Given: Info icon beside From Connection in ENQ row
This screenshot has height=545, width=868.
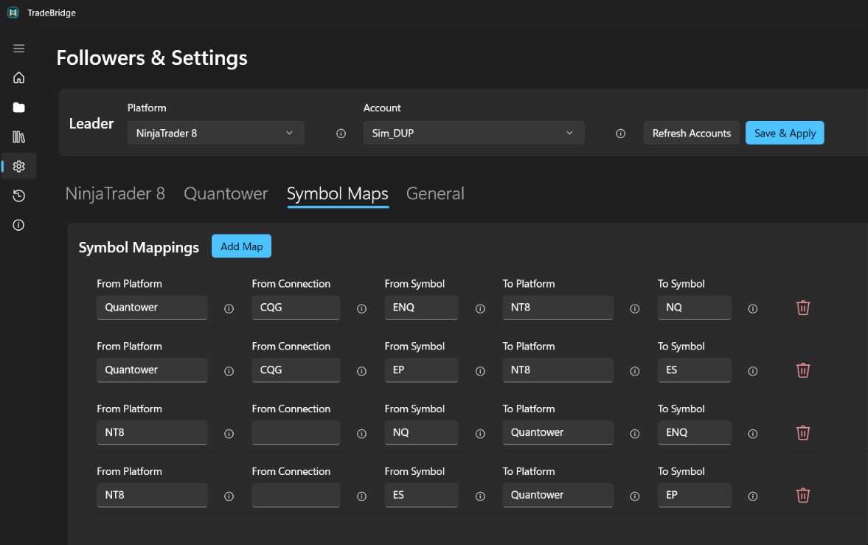Looking at the screenshot, I should point(361,309).
